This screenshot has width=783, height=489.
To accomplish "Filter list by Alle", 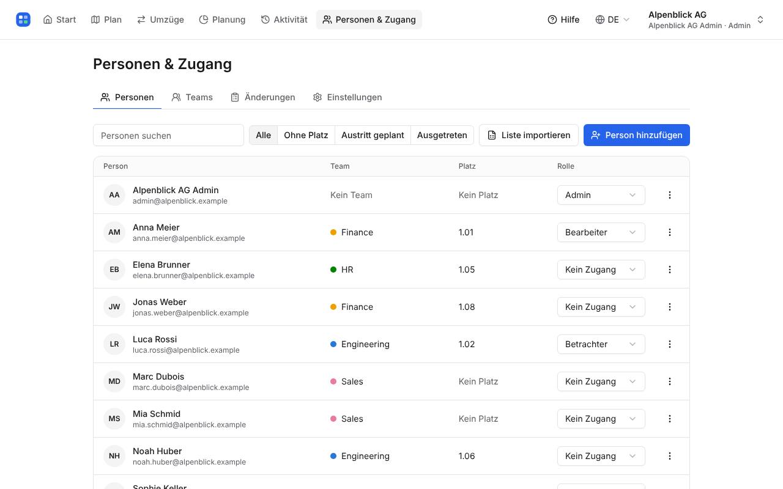I will 263,135.
